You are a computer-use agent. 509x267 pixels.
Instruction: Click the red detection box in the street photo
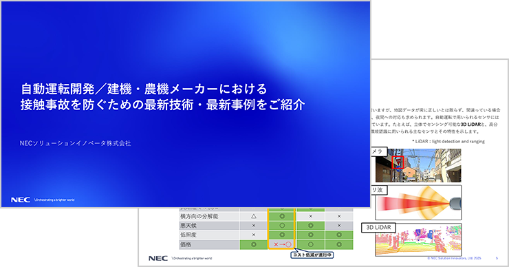coord(398,162)
